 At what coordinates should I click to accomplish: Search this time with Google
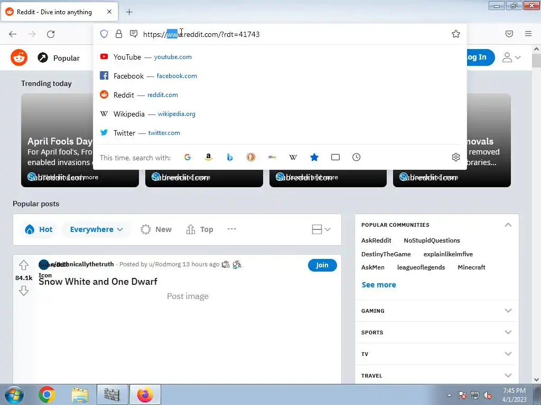(188, 157)
